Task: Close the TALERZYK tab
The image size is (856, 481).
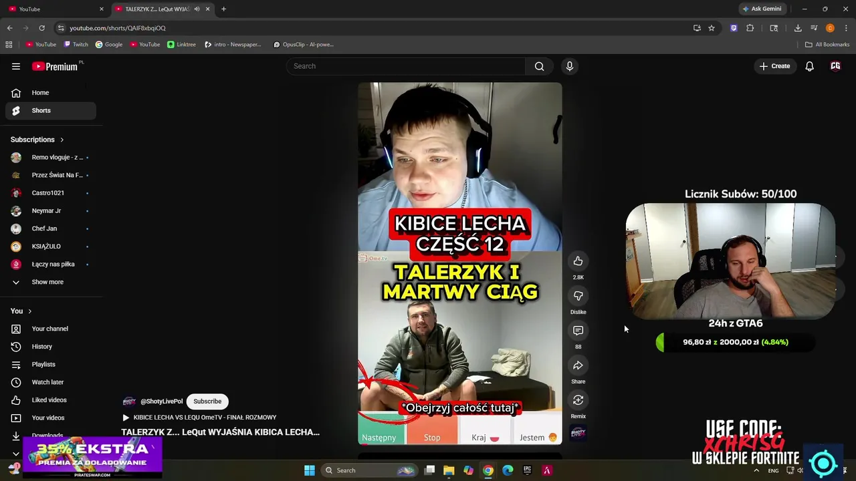Action: [208, 9]
